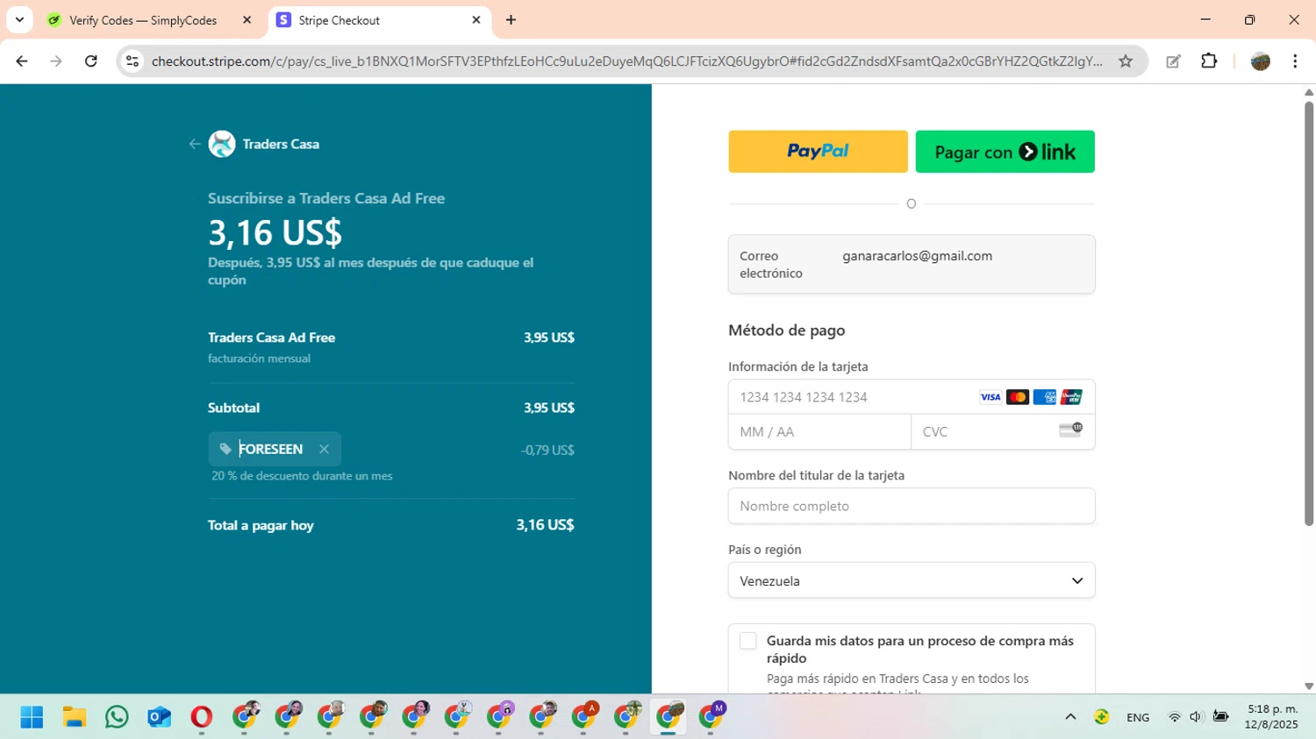Screen dimensions: 1316x739
Task: Open the País o región dropdown showing Venezuela
Action: [912, 580]
